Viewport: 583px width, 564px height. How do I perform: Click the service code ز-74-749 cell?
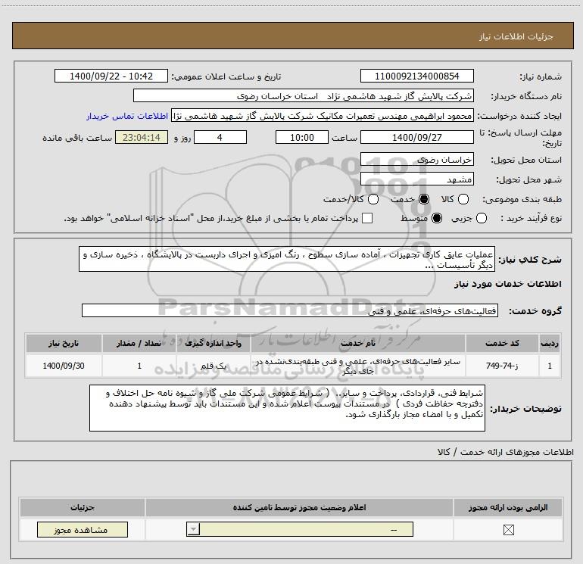pyautogui.click(x=501, y=366)
